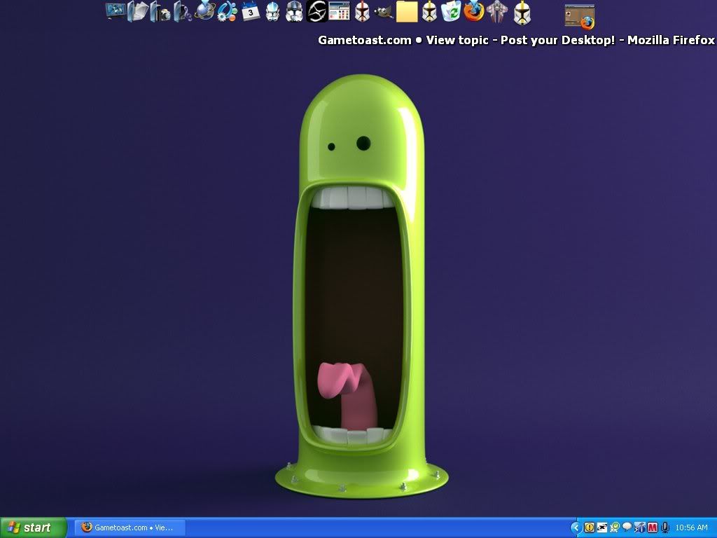This screenshot has height=538, width=717.
Task: Open the Recycle Bin dock icon
Action: (452, 11)
